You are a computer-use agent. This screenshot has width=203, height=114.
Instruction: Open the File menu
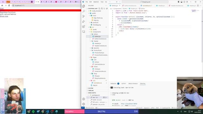click(x=87, y=2)
